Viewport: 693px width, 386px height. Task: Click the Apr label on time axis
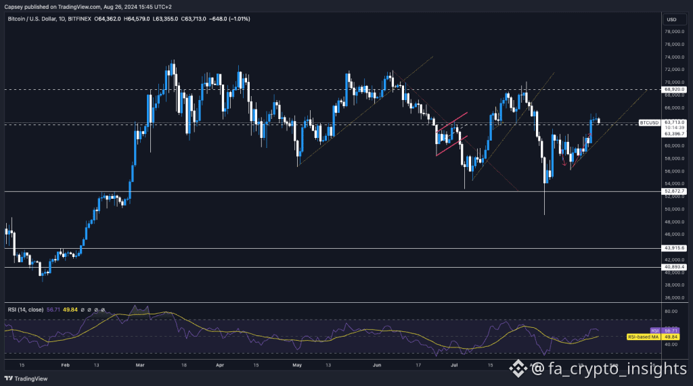click(x=220, y=365)
